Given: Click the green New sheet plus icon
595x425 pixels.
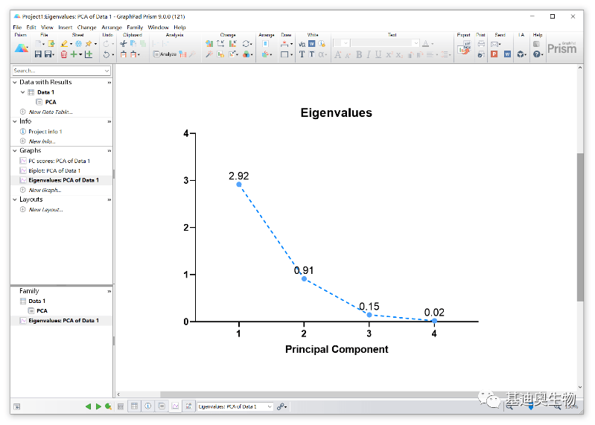Looking at the screenshot, I should pos(75,54).
